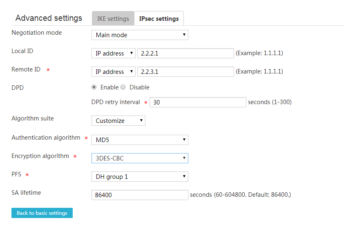Click the arrow on Negotiation mode select
Screen dimensions: 364x227
click(184, 35)
